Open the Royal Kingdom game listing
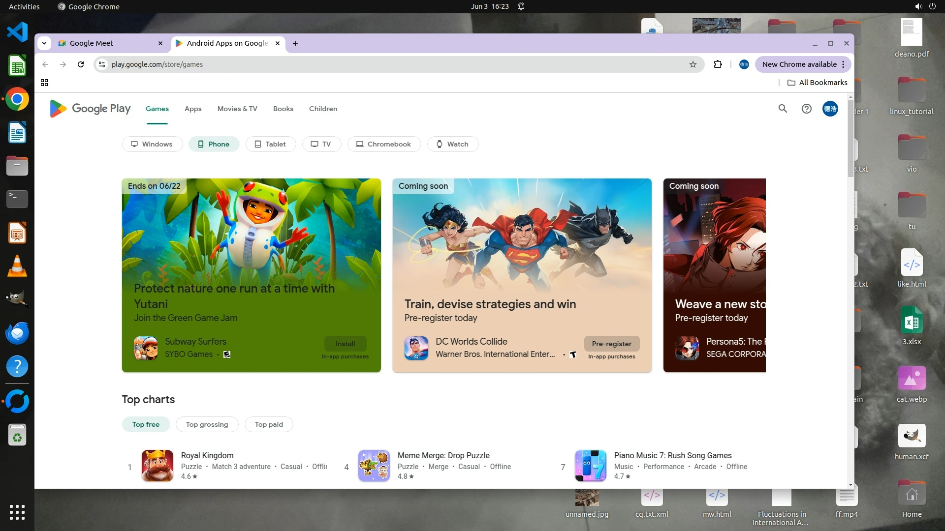This screenshot has width=945, height=531. point(207,455)
